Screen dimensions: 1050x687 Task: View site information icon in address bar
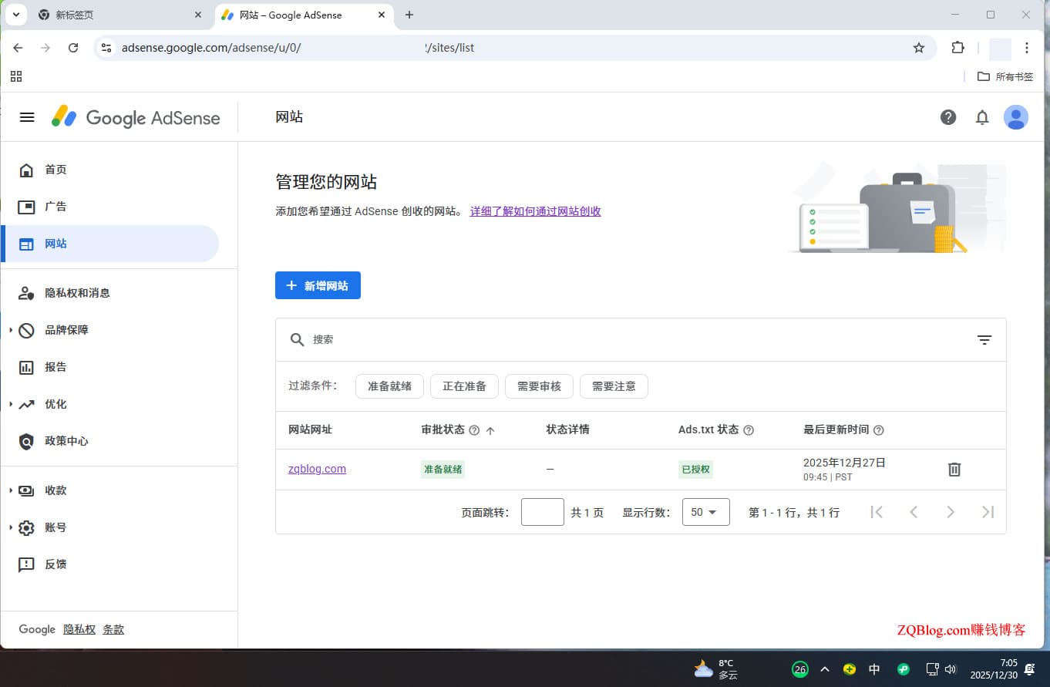(x=106, y=48)
